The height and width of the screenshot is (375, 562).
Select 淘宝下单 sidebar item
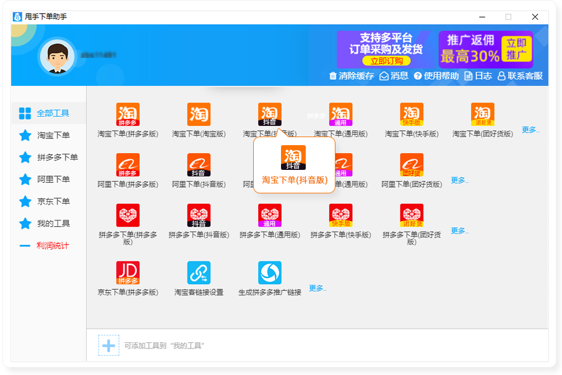click(48, 135)
